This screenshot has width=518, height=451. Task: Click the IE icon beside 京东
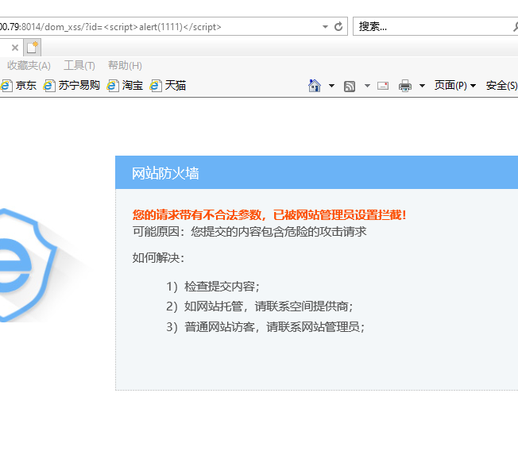coord(6,86)
